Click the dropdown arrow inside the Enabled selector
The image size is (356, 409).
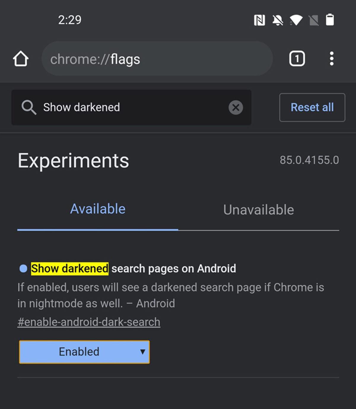point(142,352)
